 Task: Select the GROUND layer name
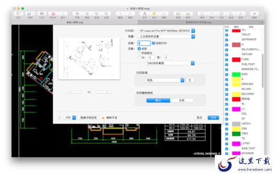(x=247, y=84)
